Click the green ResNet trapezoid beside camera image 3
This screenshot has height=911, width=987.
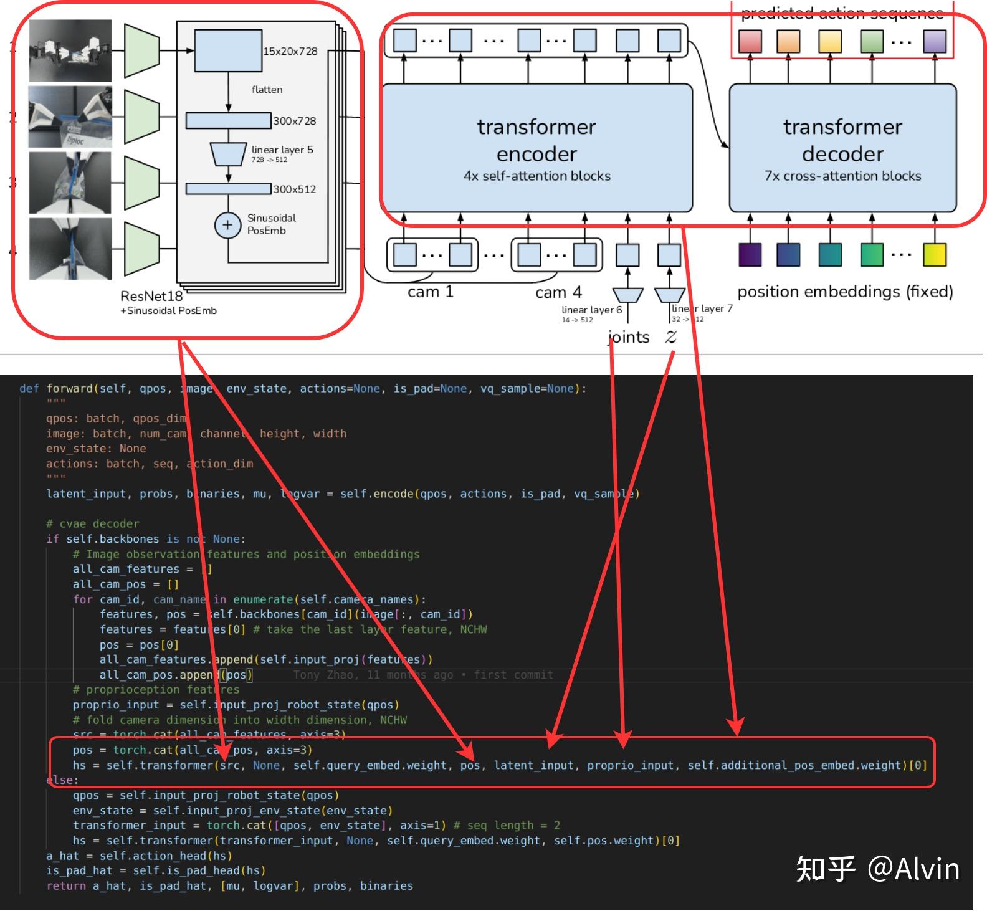[142, 183]
